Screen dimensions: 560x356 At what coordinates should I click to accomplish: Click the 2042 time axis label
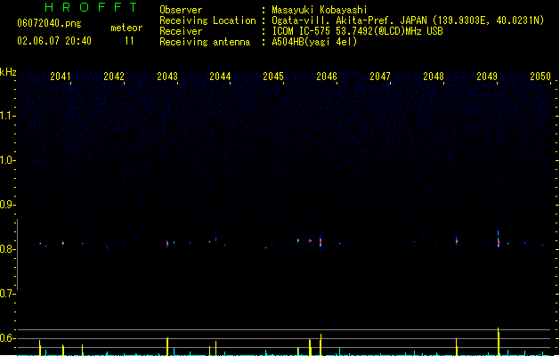point(114,77)
